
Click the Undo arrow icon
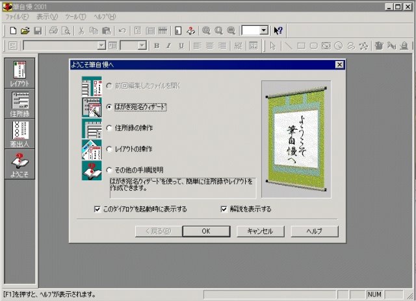point(122,30)
